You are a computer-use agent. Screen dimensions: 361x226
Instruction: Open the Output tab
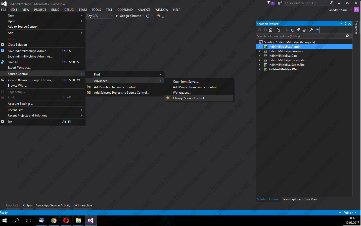[28, 205]
